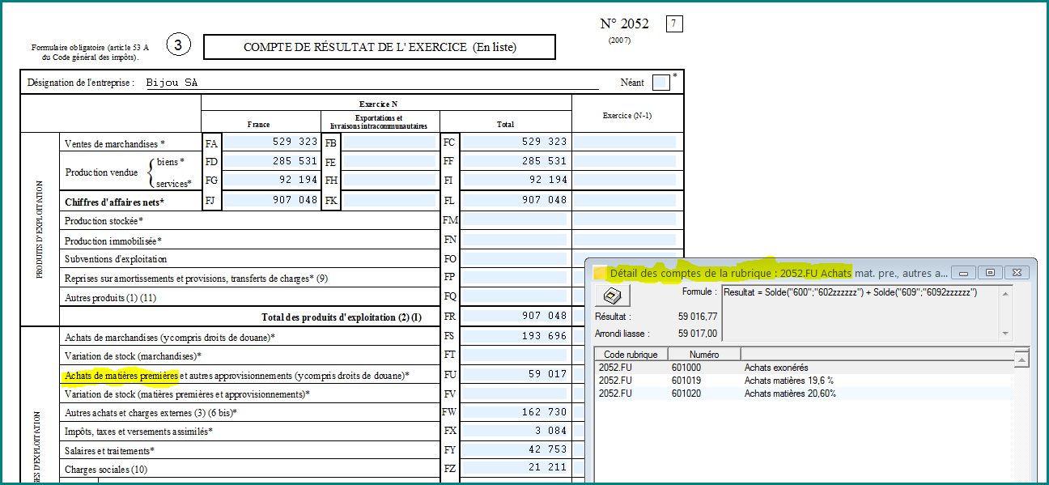
Task: Click the detail window title bar icon
Action: (x=601, y=273)
